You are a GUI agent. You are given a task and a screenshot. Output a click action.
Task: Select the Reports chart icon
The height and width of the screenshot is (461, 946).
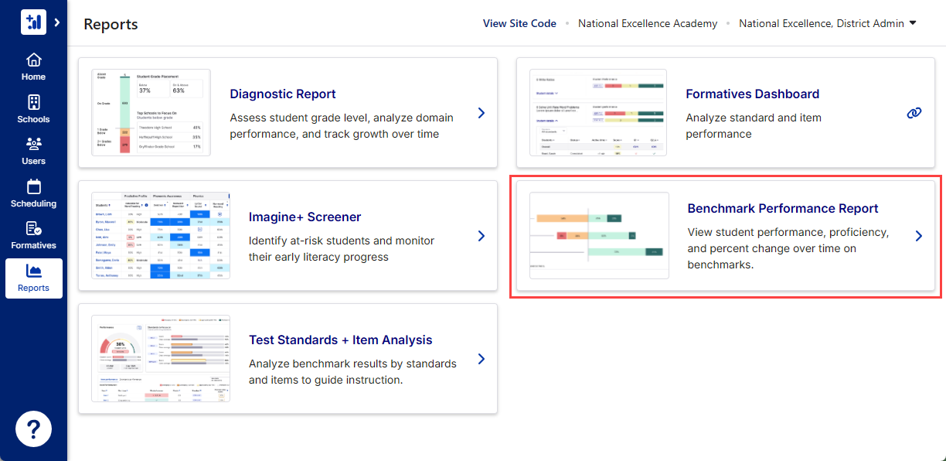click(x=33, y=271)
